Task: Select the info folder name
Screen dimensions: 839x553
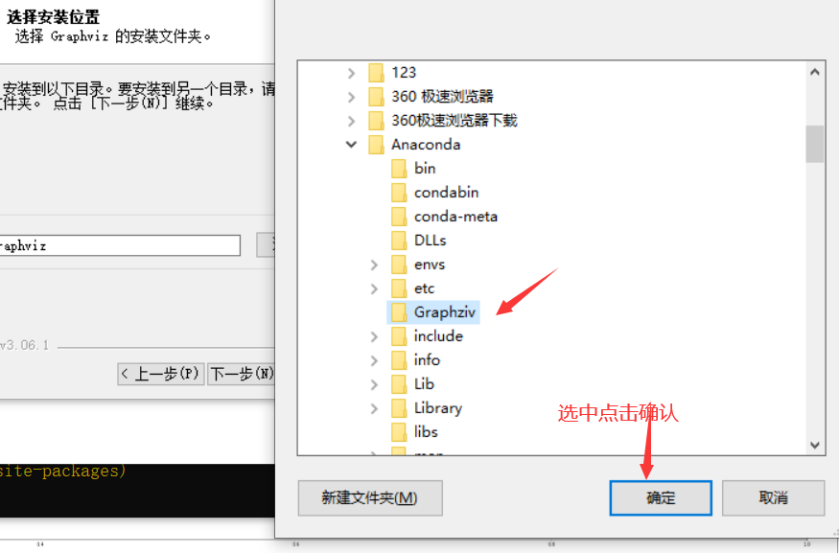Action: pos(427,360)
